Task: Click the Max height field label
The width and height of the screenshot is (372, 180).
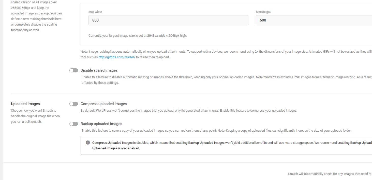Action: (263, 12)
